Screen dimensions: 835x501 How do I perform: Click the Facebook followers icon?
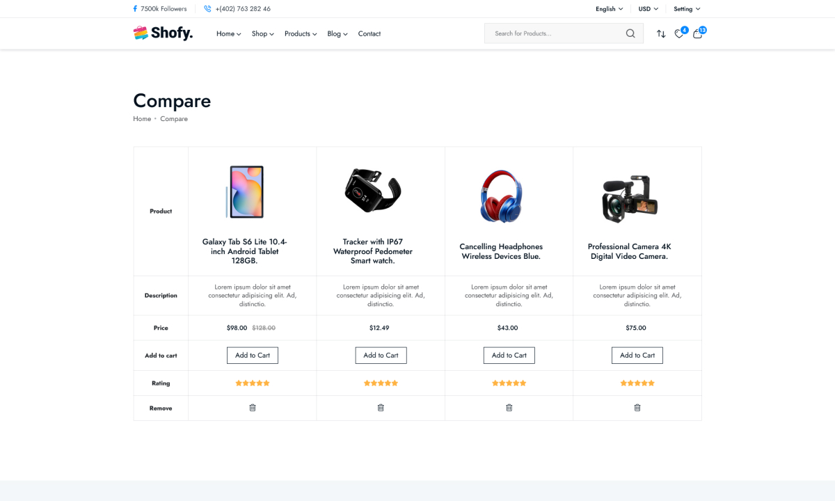(135, 8)
